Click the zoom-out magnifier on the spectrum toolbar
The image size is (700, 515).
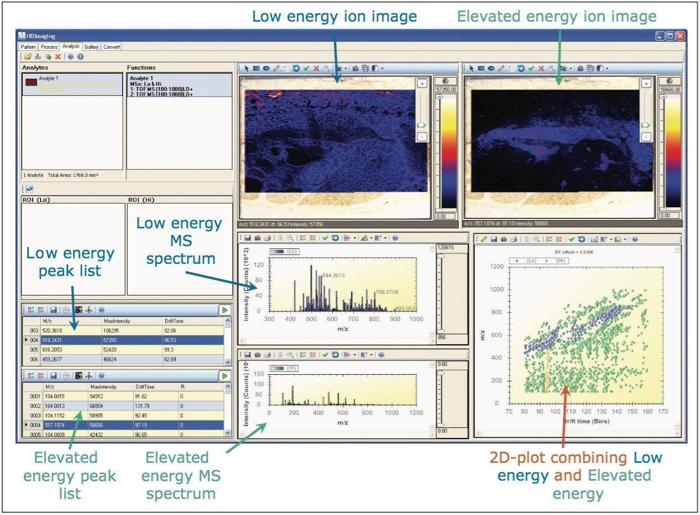tap(290, 238)
